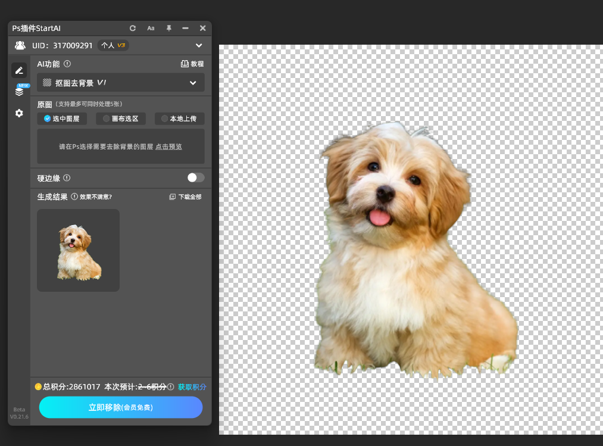603x446 pixels.
Task: Select the pencil edit sidebar icon
Action: point(19,70)
